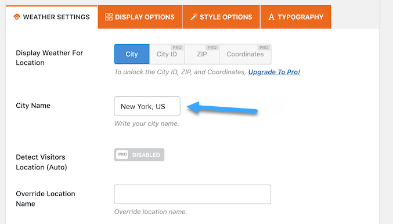Select the City location option
The width and height of the screenshot is (393, 224).
pos(132,54)
